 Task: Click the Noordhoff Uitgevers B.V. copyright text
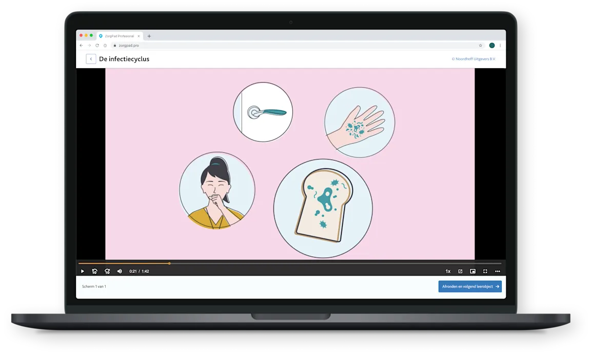(473, 59)
